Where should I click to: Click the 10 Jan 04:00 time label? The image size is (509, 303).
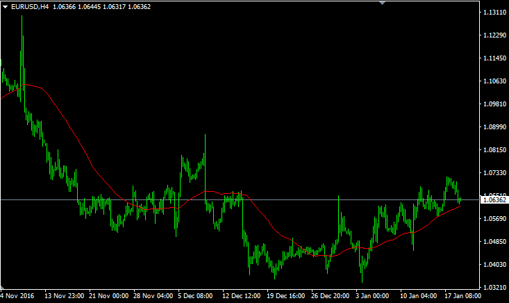[x=418, y=296]
